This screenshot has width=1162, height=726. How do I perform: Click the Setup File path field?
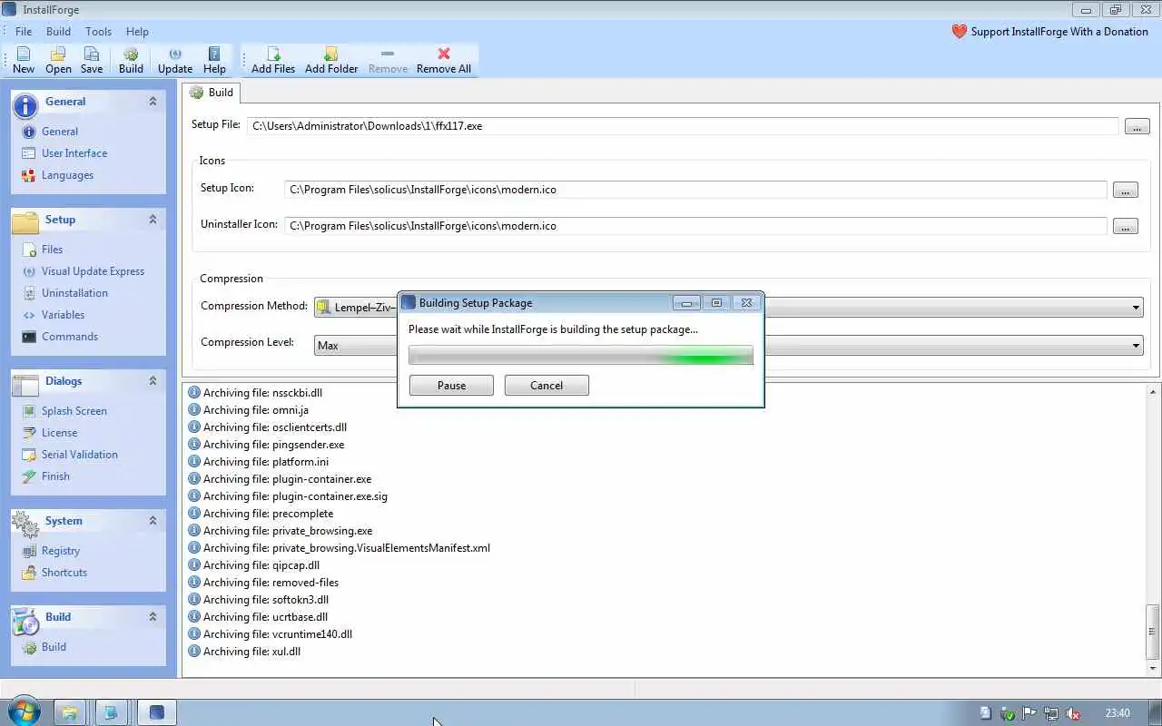pyautogui.click(x=683, y=126)
